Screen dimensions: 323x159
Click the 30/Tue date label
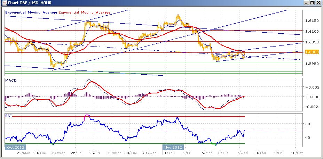pos(131,153)
